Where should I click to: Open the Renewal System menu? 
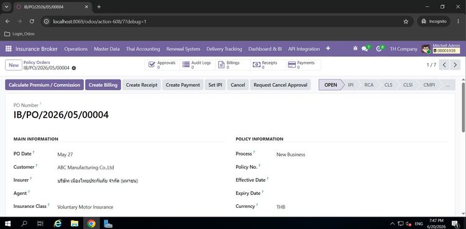coord(183,48)
